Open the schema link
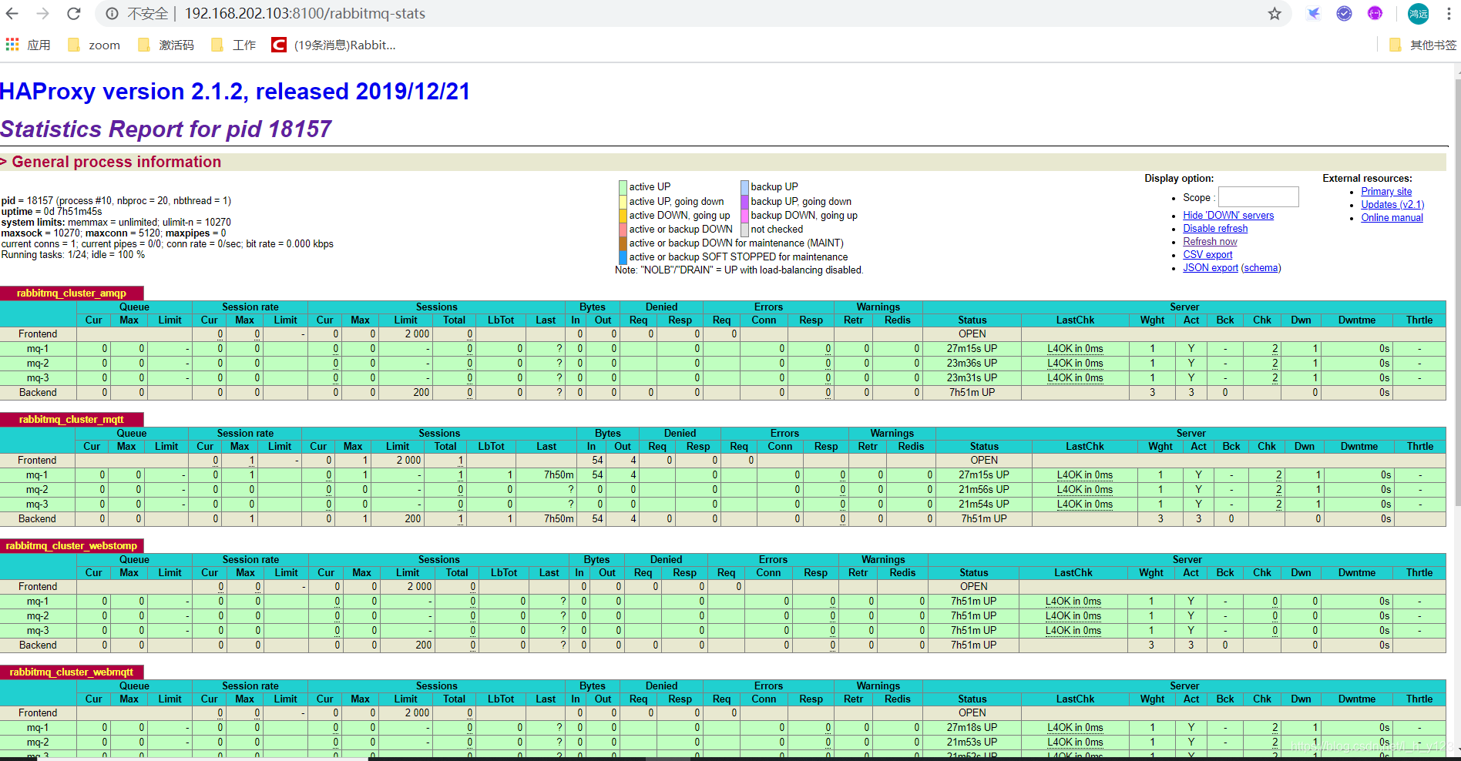Screen dimensions: 1461x761 1261,268
